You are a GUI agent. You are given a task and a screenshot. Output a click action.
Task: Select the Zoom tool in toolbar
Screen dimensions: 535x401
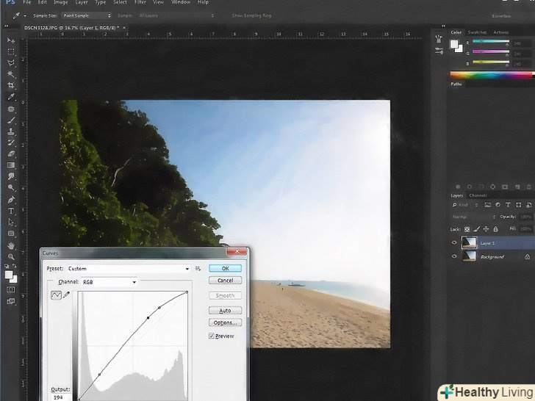pyautogui.click(x=10, y=256)
